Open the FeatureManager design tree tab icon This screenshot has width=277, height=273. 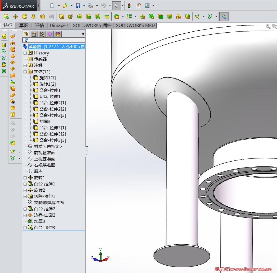pyautogui.click(x=26, y=34)
